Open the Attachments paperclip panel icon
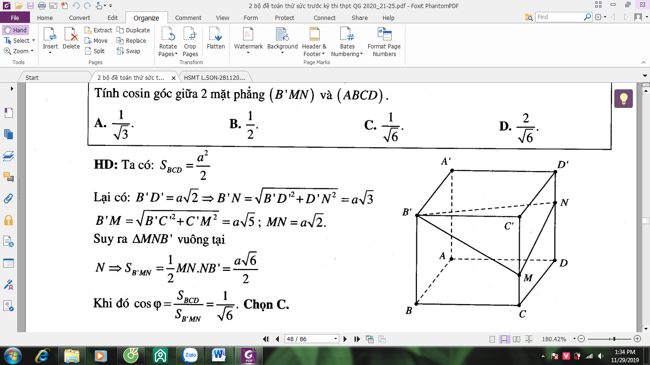The width and height of the screenshot is (650, 365). 9,198
